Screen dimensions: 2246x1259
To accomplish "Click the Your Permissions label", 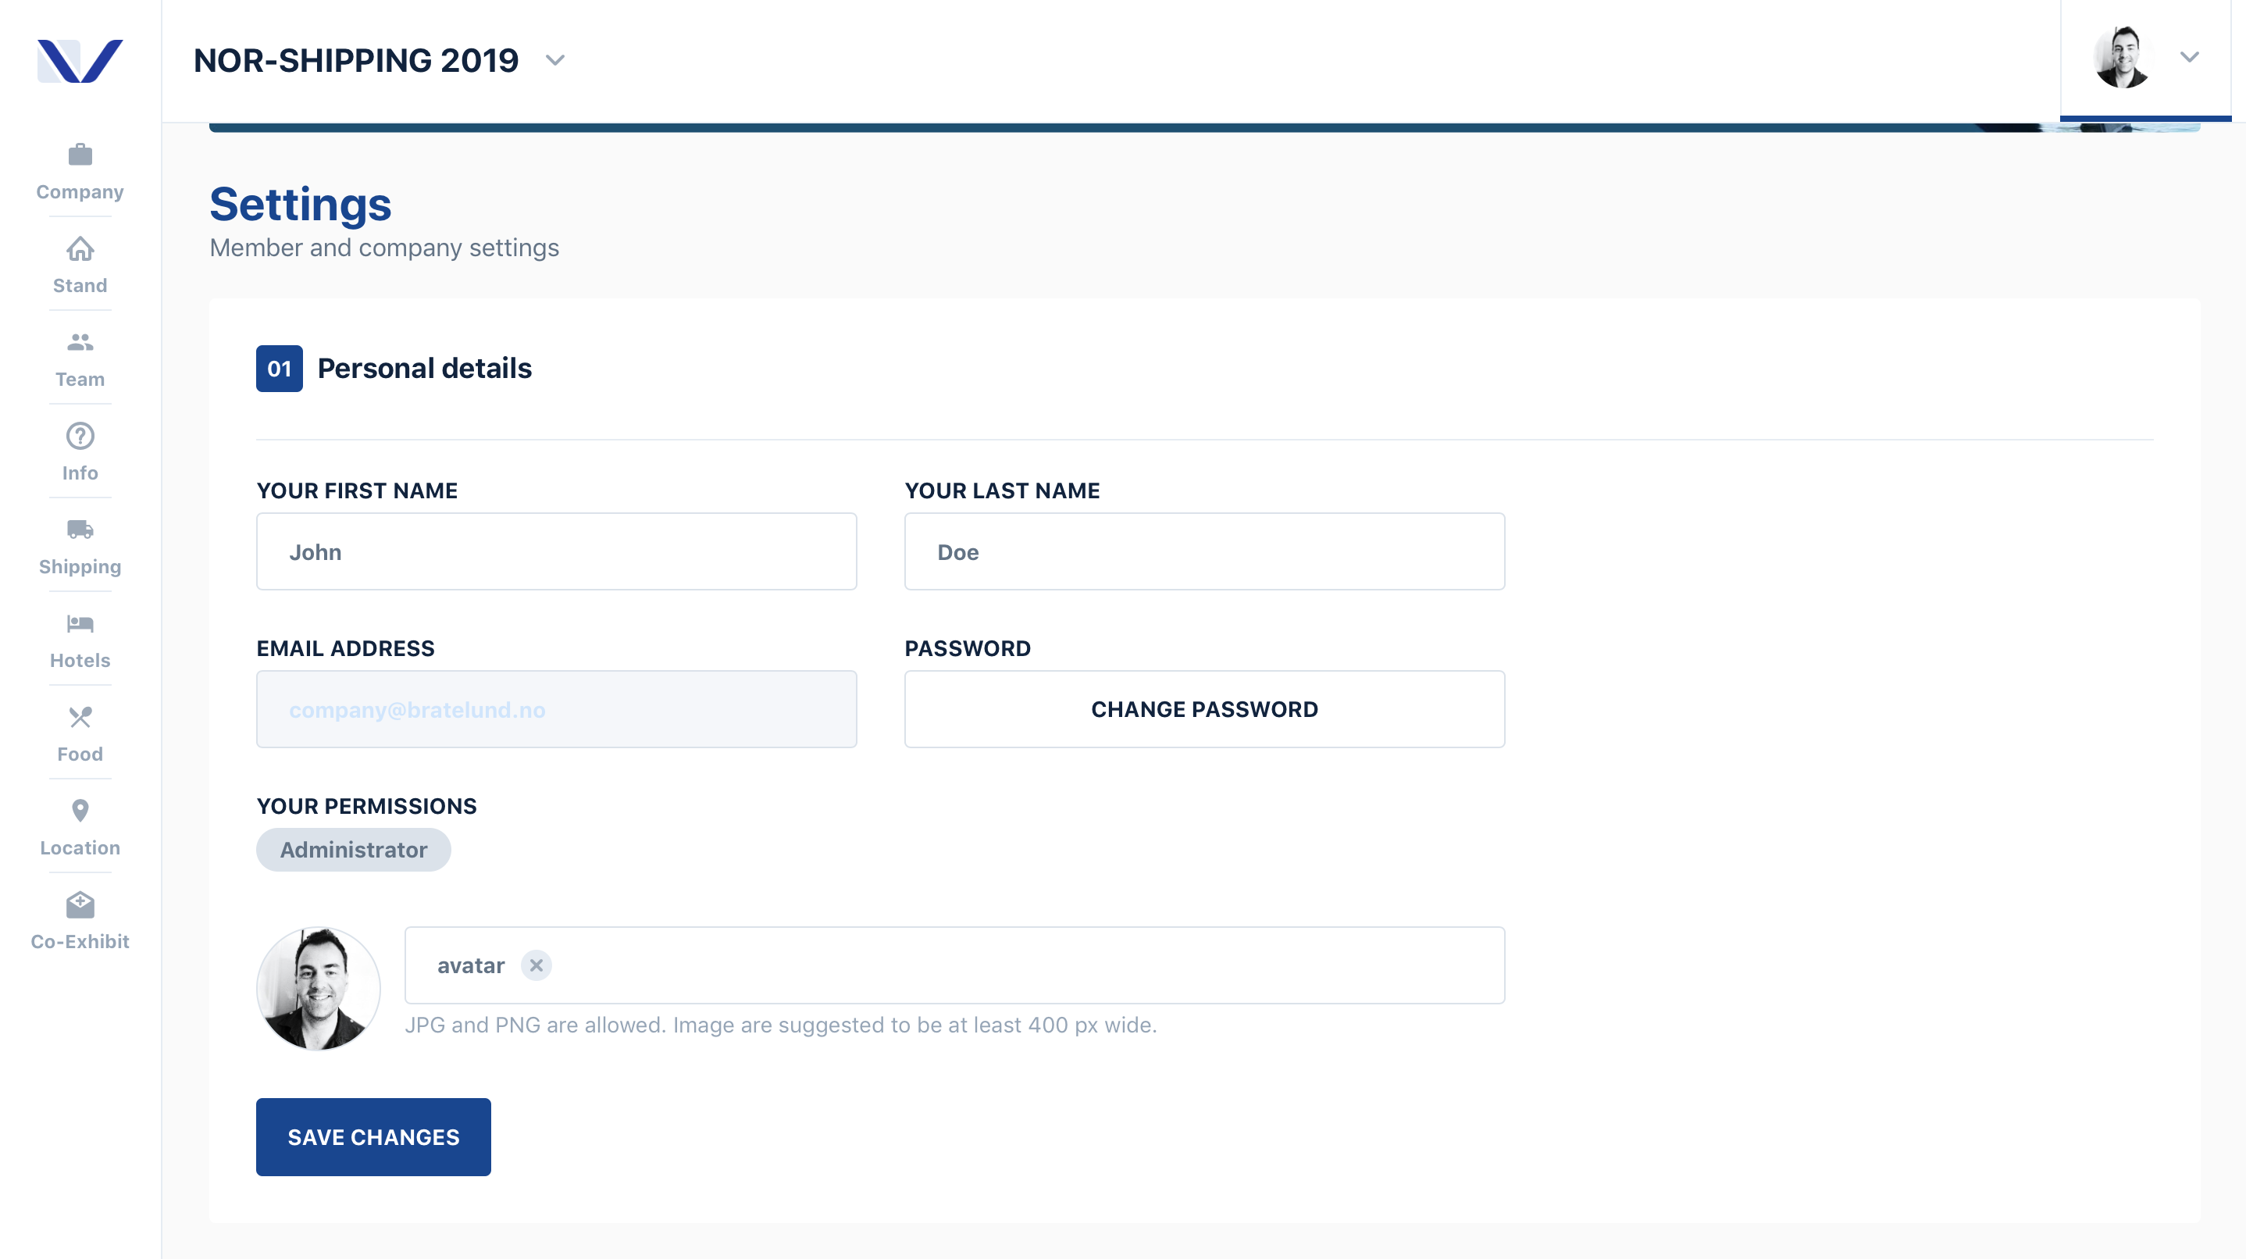I will pyautogui.click(x=366, y=807).
